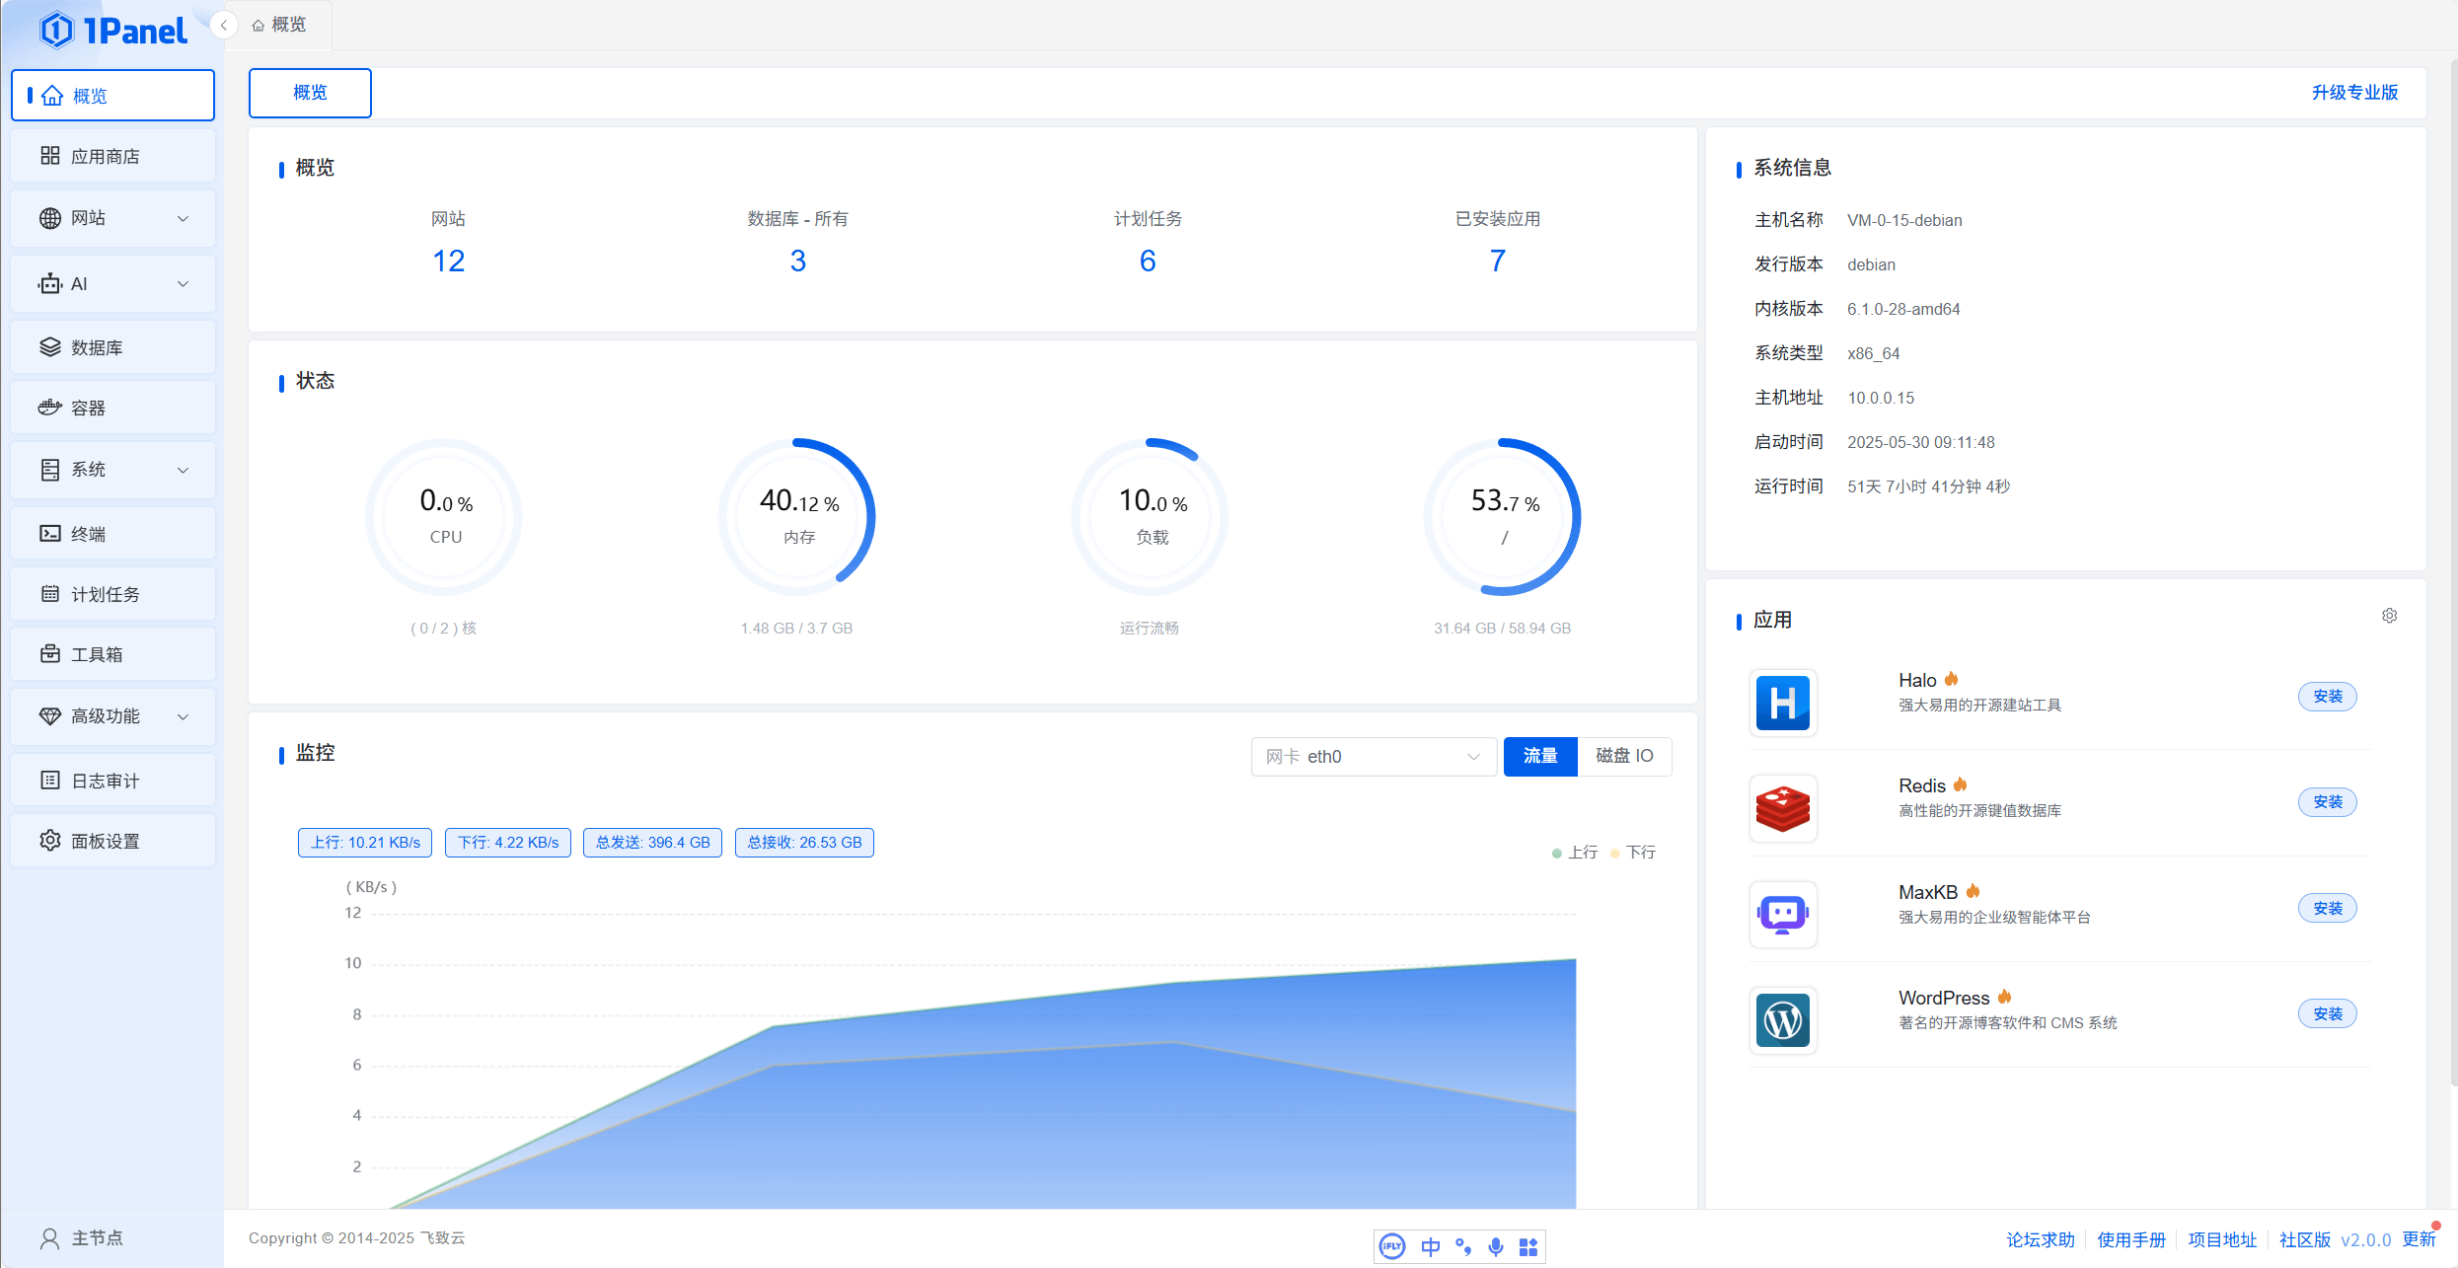Screen dimensions: 2458x1268
Task: Open the Halo app icon
Action: click(x=1782, y=703)
